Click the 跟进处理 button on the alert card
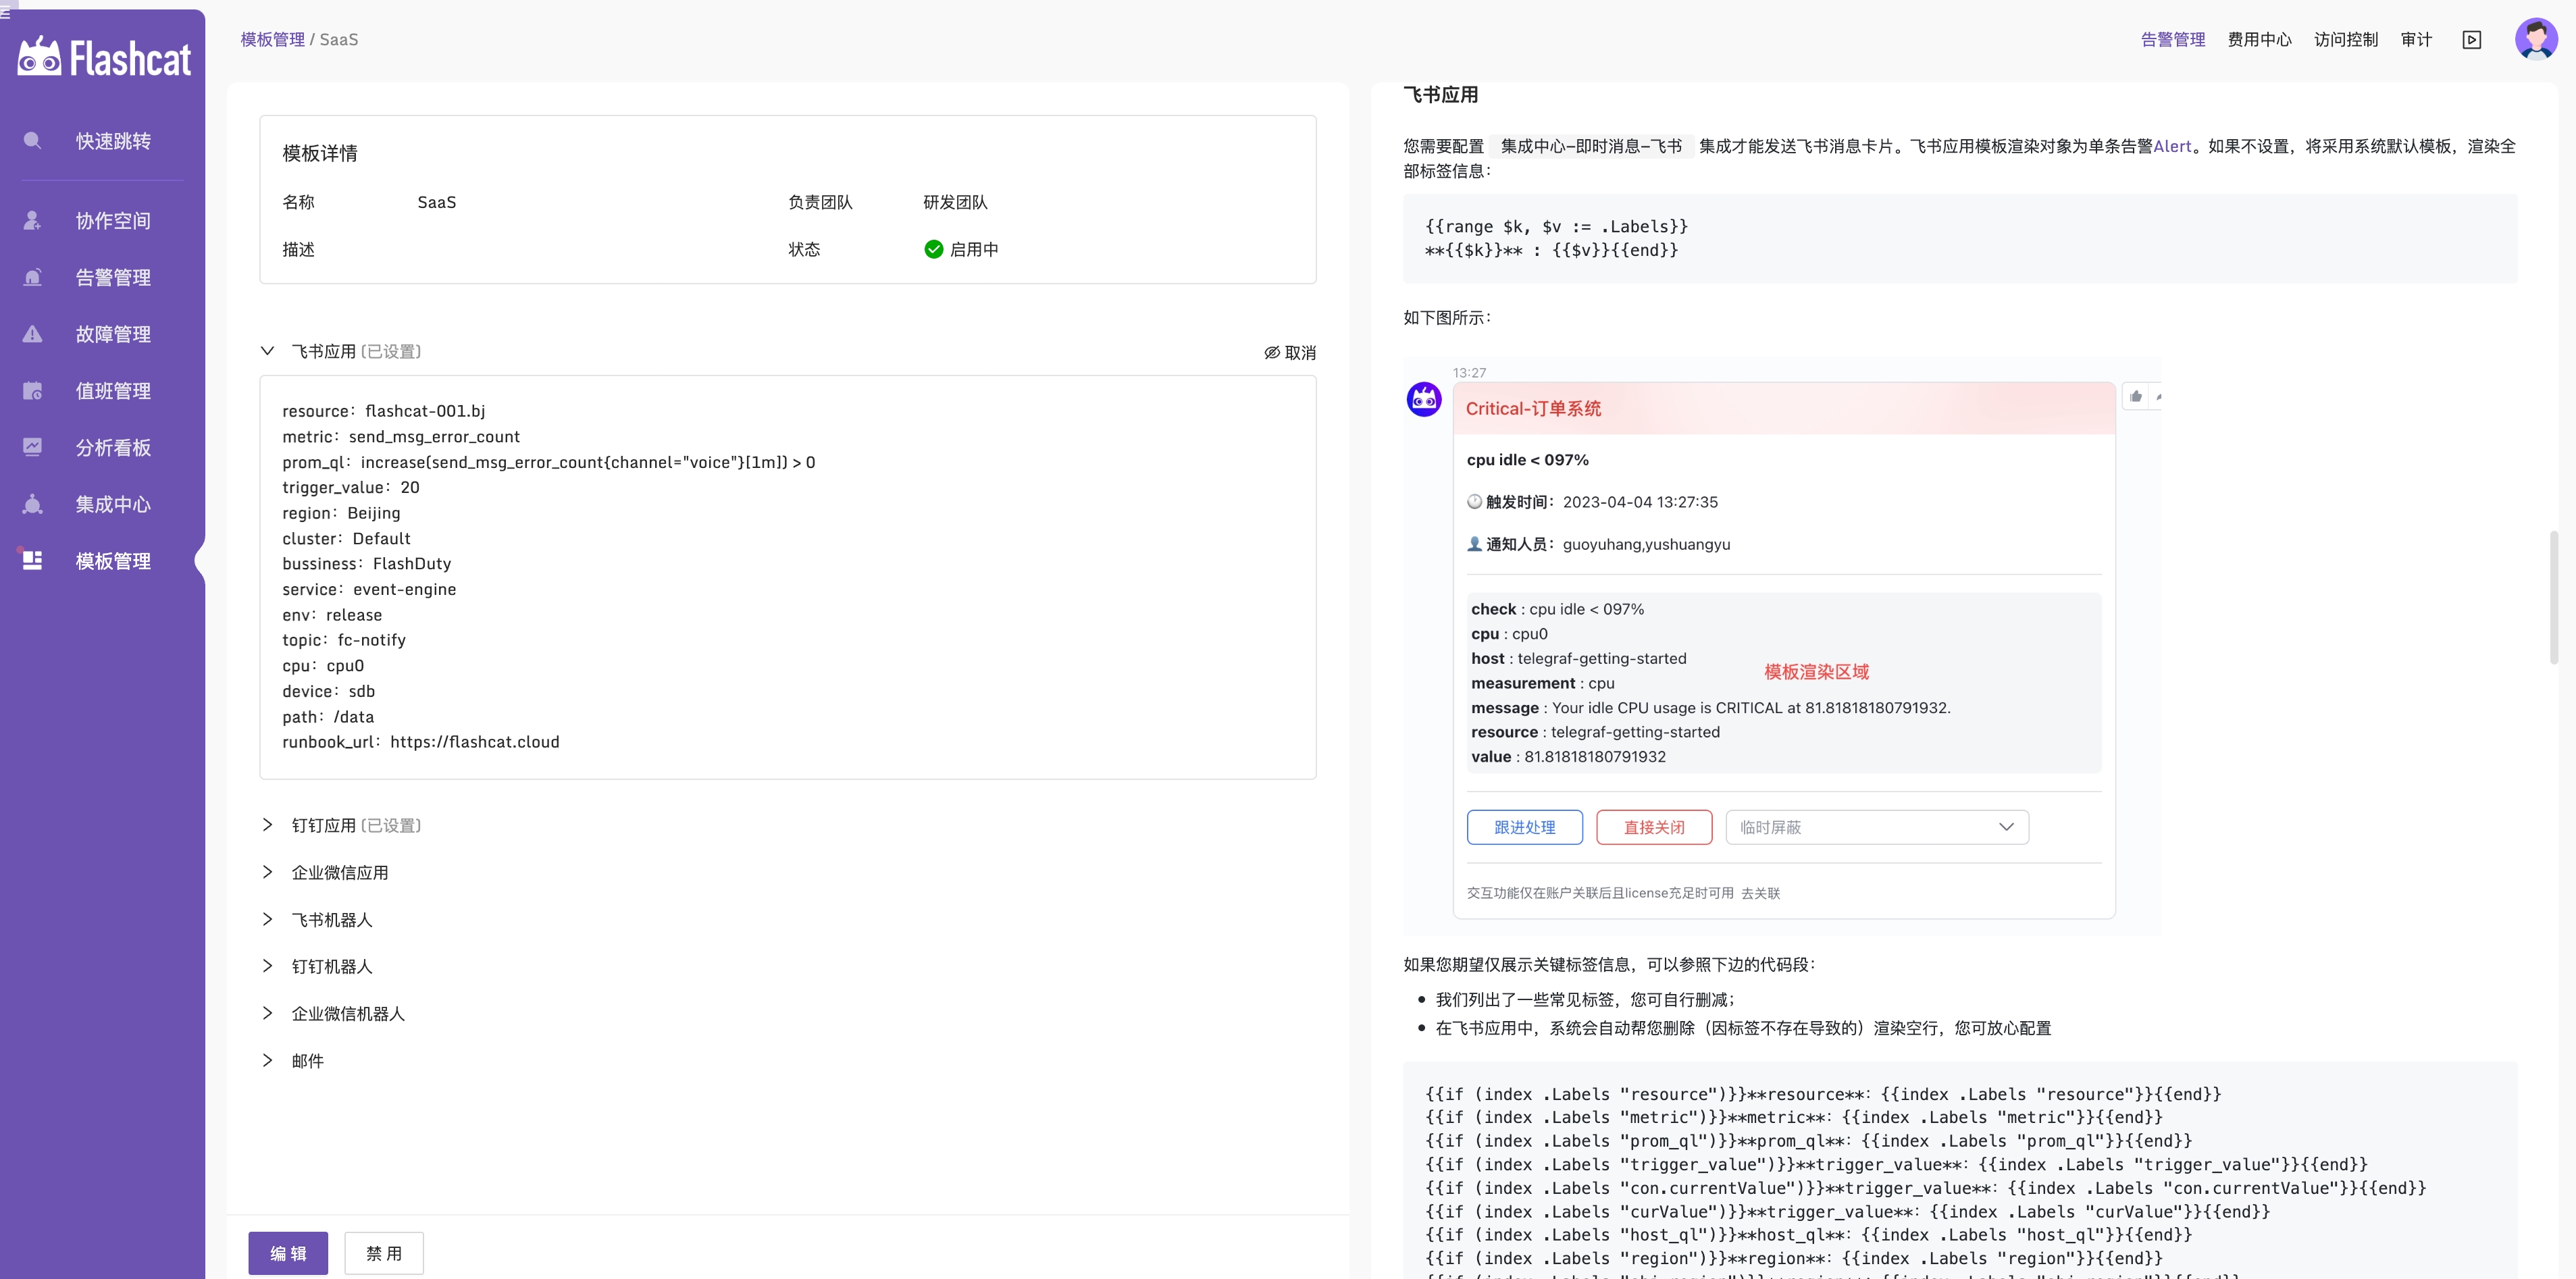Image resolution: width=2576 pixels, height=1279 pixels. 1524,827
